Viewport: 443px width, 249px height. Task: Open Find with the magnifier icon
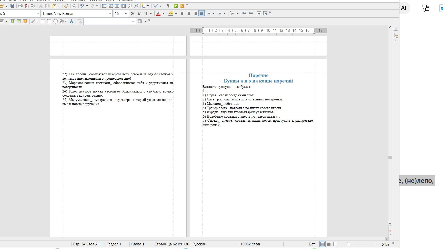point(74,6)
